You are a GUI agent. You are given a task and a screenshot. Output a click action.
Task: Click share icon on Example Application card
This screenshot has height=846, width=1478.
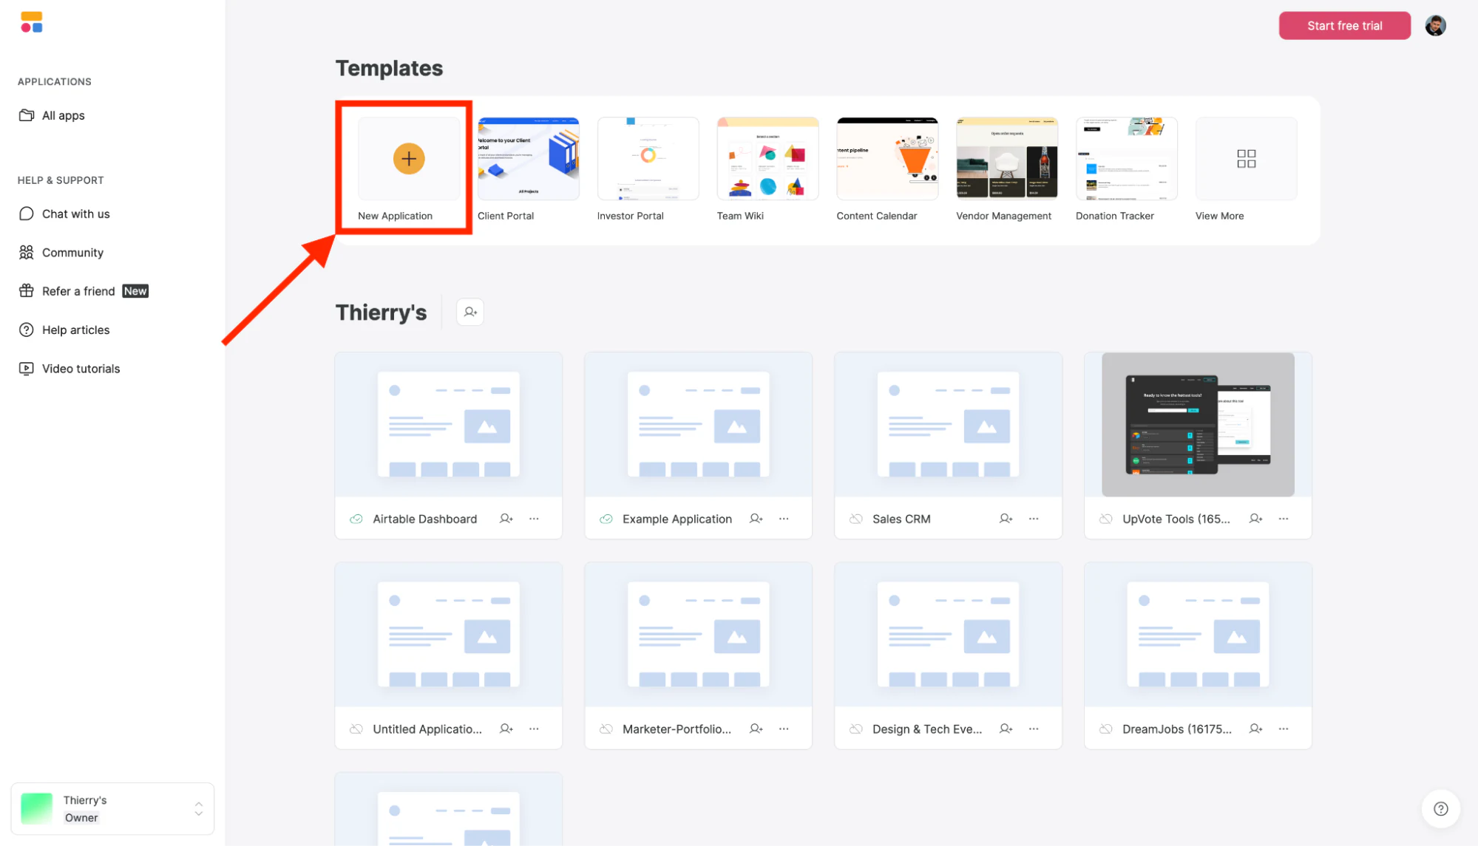(x=756, y=519)
